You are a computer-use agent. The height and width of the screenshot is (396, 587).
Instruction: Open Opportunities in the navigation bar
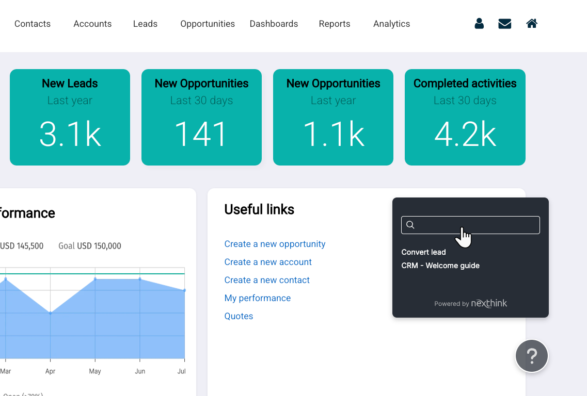[x=208, y=24]
